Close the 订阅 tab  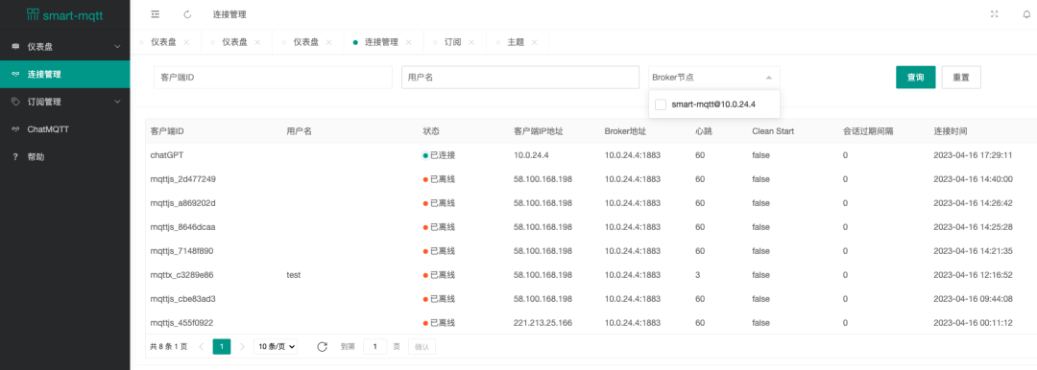(x=470, y=41)
